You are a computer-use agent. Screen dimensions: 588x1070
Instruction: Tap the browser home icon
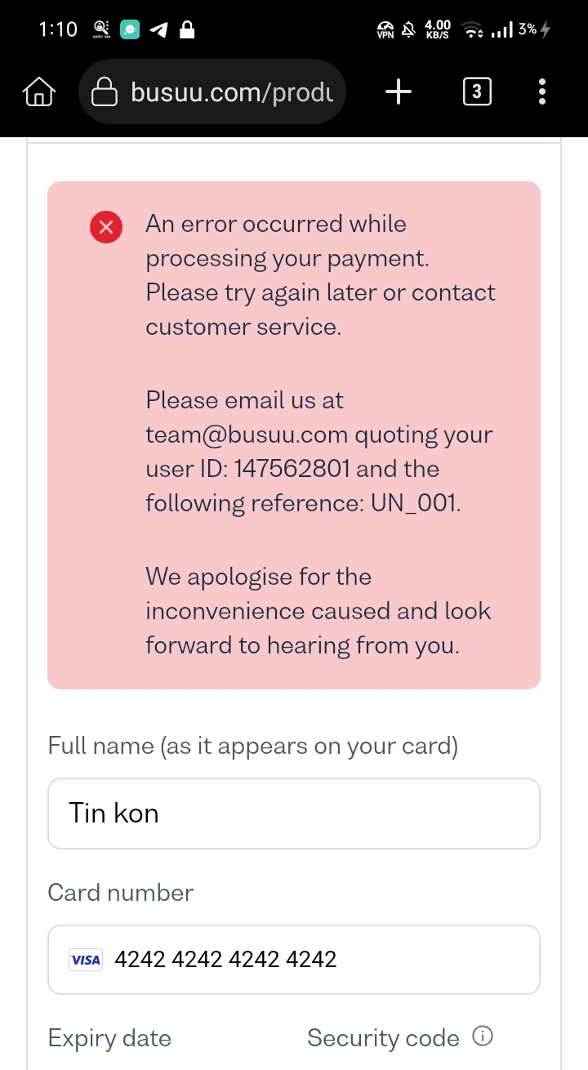(x=39, y=92)
